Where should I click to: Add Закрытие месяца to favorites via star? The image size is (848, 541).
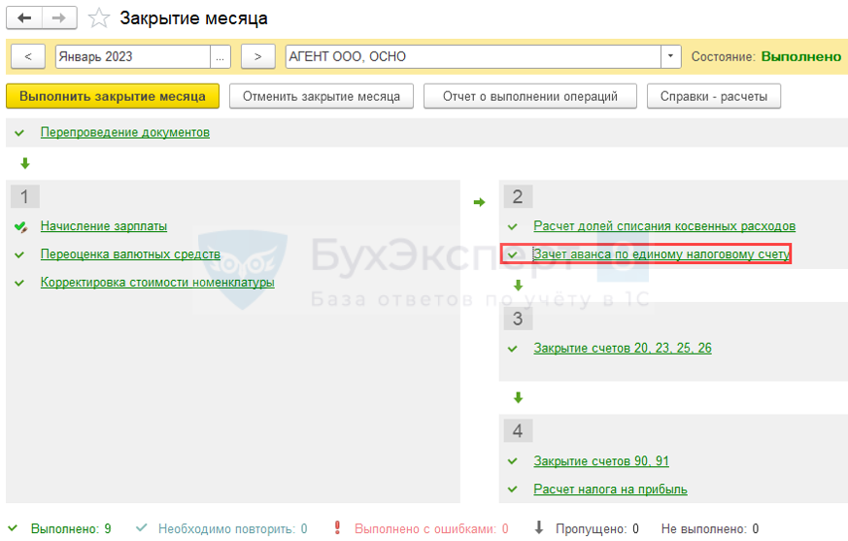click(x=99, y=18)
